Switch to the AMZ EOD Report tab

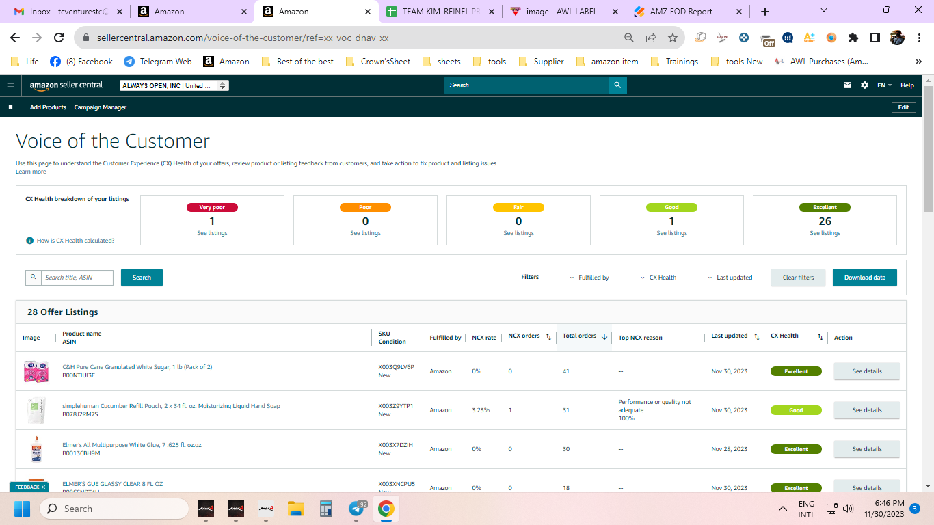tap(688, 12)
